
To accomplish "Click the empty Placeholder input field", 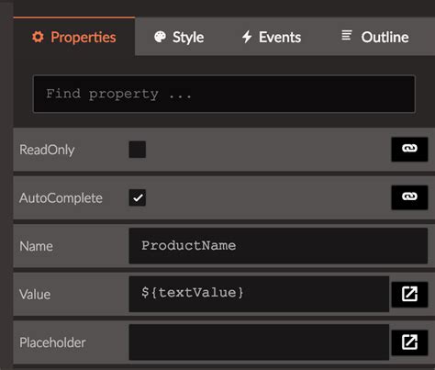I will pyautogui.click(x=259, y=342).
